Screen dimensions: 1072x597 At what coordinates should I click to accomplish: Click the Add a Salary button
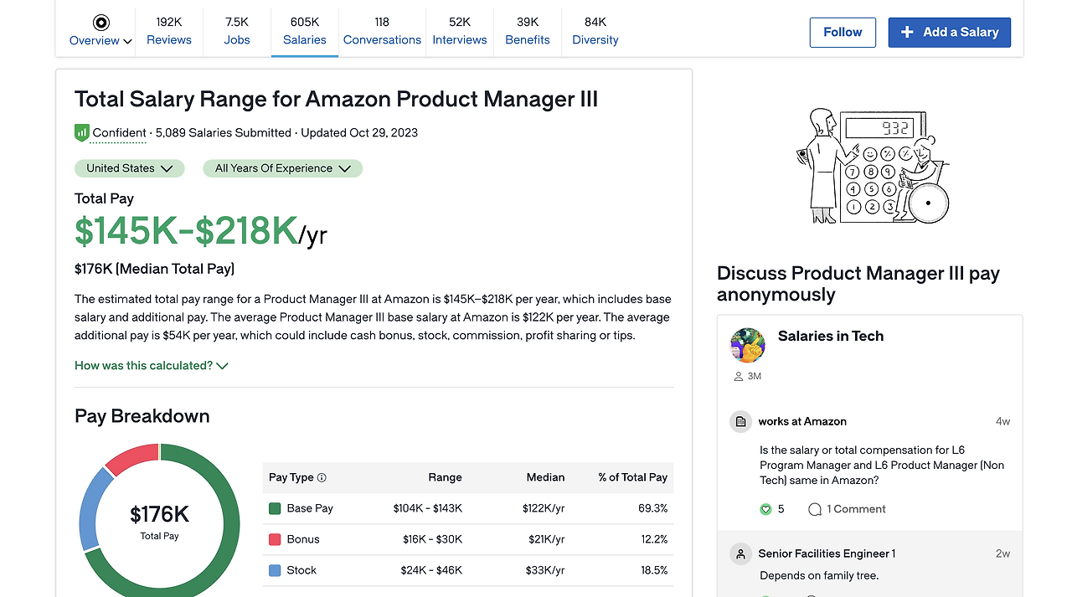point(949,33)
